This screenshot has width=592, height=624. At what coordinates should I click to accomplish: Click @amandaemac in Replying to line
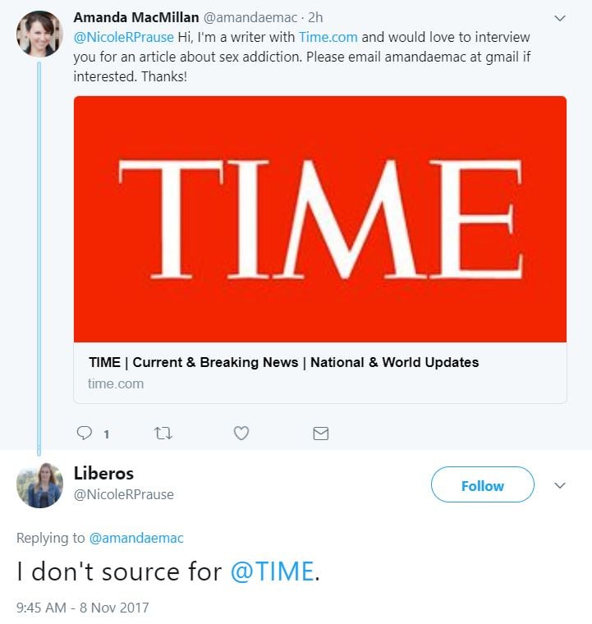[x=135, y=538]
